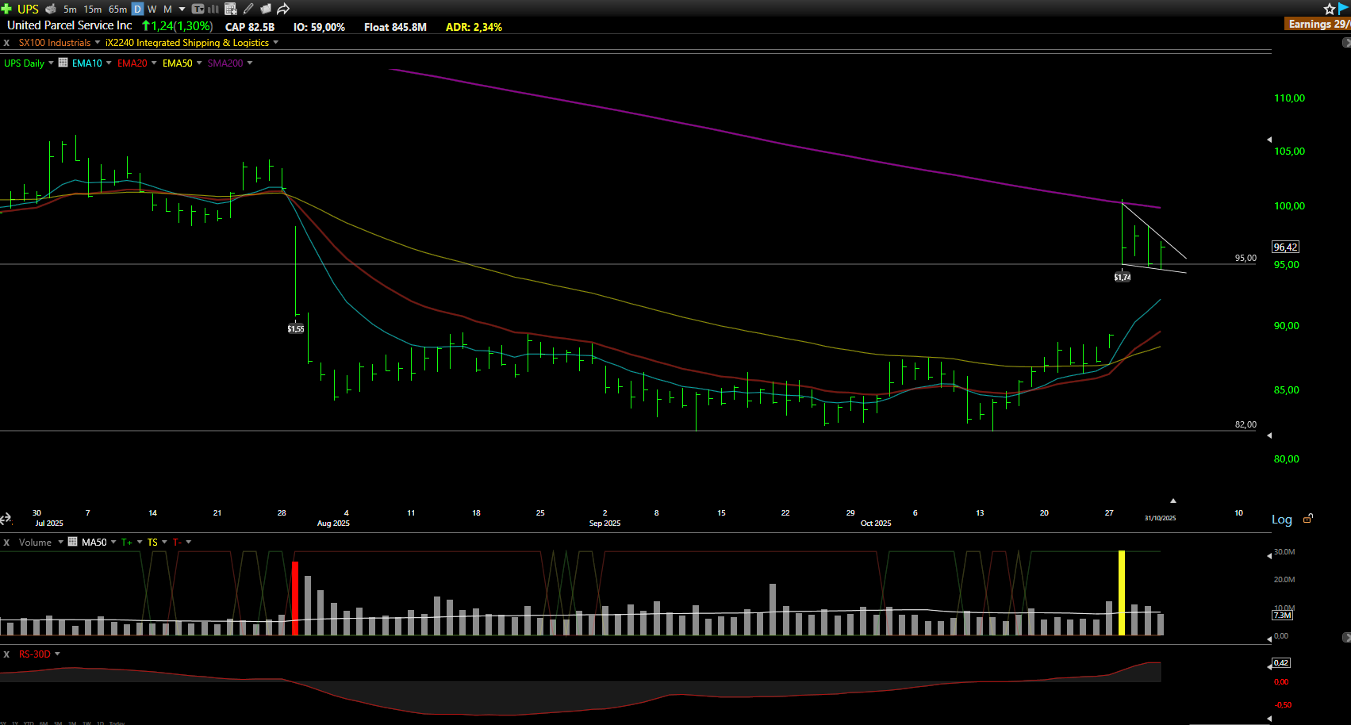Open the timeframe dropdown arrow
This screenshot has width=1351, height=725.
click(x=182, y=9)
